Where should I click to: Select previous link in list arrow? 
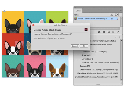(116, 37)
